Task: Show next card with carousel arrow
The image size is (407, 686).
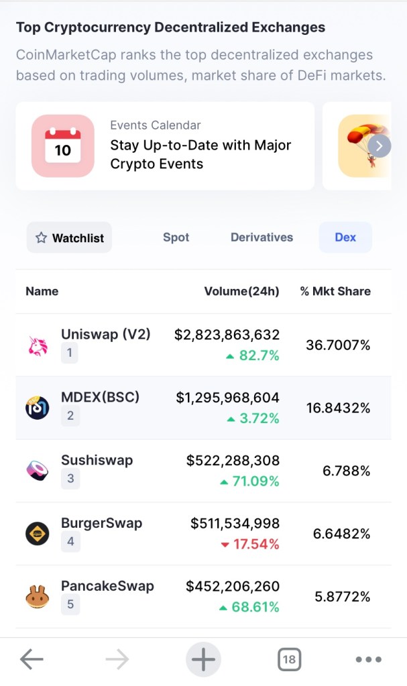Action: pos(380,146)
